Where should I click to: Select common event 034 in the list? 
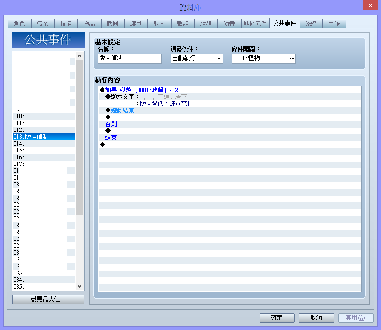click(44, 279)
